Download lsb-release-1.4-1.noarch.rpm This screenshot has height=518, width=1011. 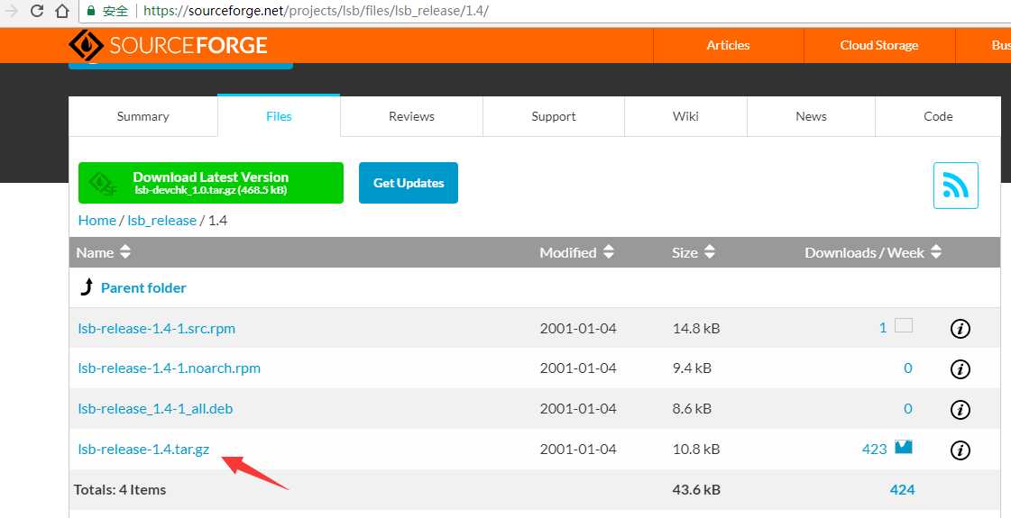pos(169,368)
